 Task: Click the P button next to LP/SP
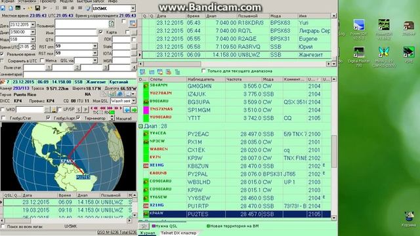coord(85,109)
